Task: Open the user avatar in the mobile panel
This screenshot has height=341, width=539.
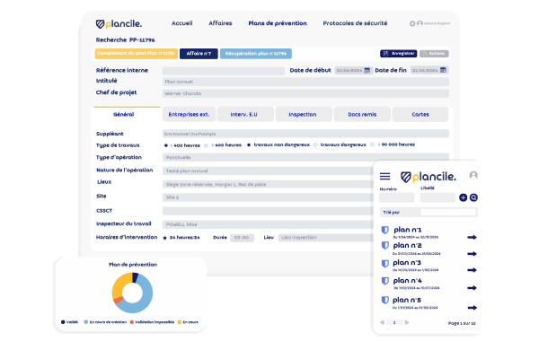Action: click(473, 176)
